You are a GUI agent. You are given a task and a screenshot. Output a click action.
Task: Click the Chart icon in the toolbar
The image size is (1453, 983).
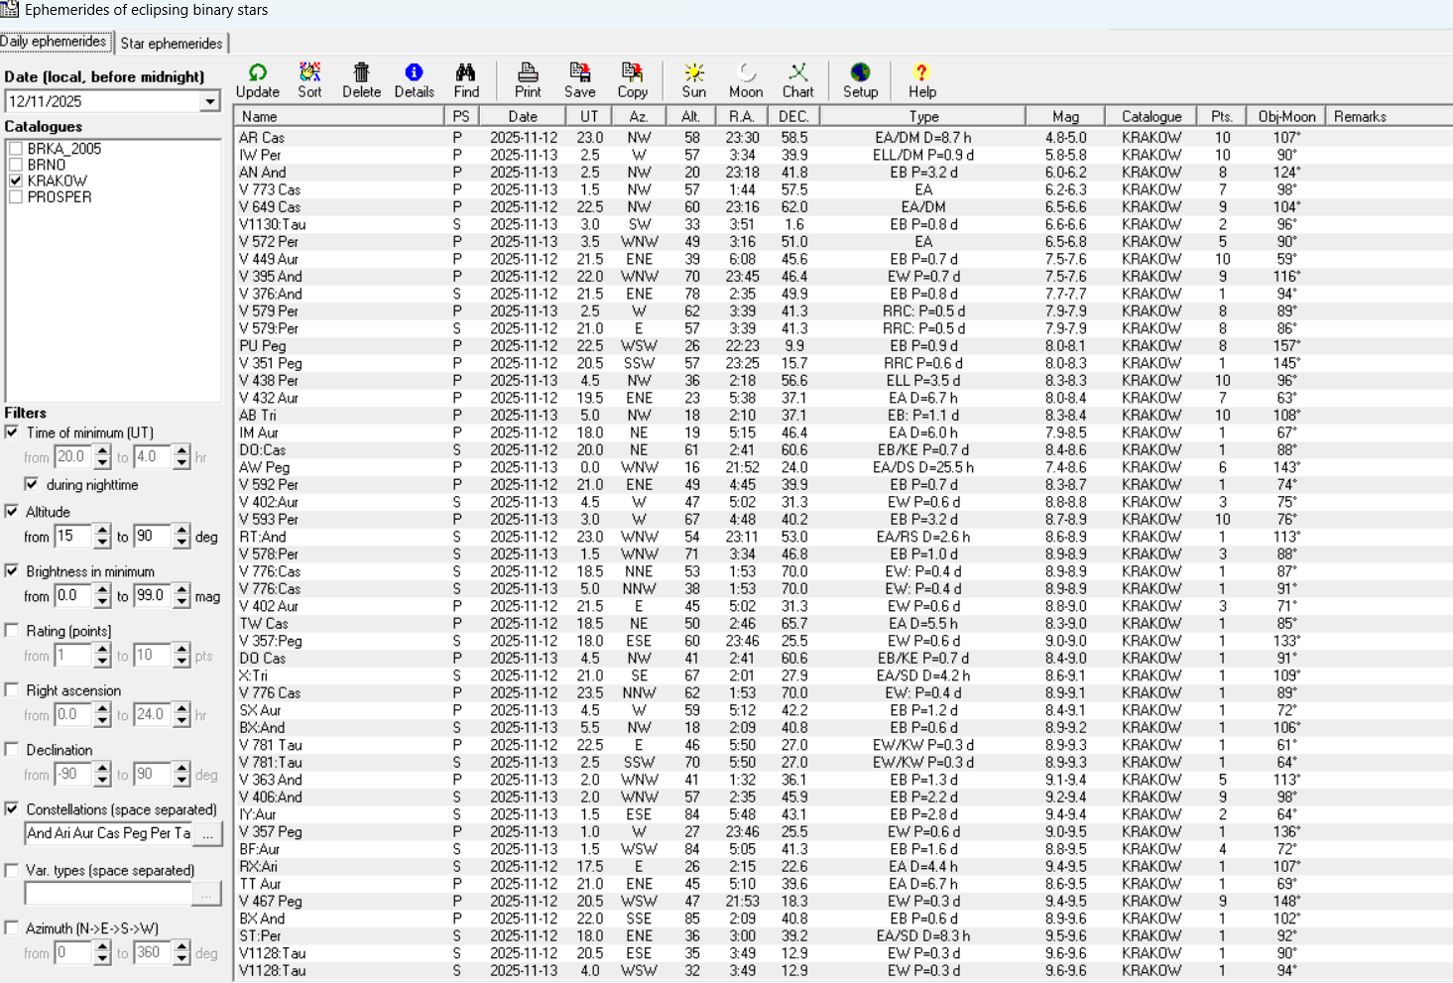coord(798,79)
